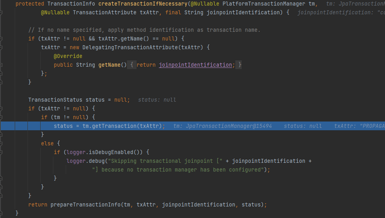Expand the folded getName() method via gutter plus
385x218 pixels.
(1, 65)
